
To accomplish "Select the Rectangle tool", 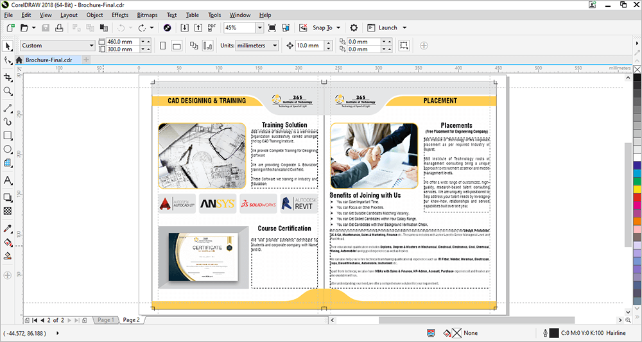I will point(7,135).
